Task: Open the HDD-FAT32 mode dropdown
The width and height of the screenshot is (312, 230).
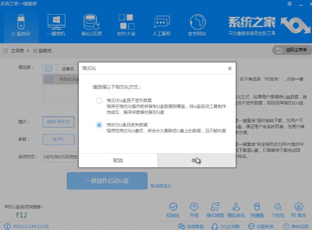Action: tap(58, 122)
